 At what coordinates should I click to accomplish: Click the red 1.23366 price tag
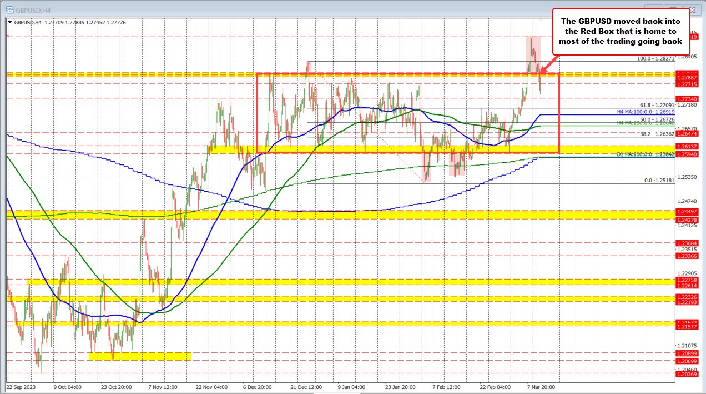[687, 256]
